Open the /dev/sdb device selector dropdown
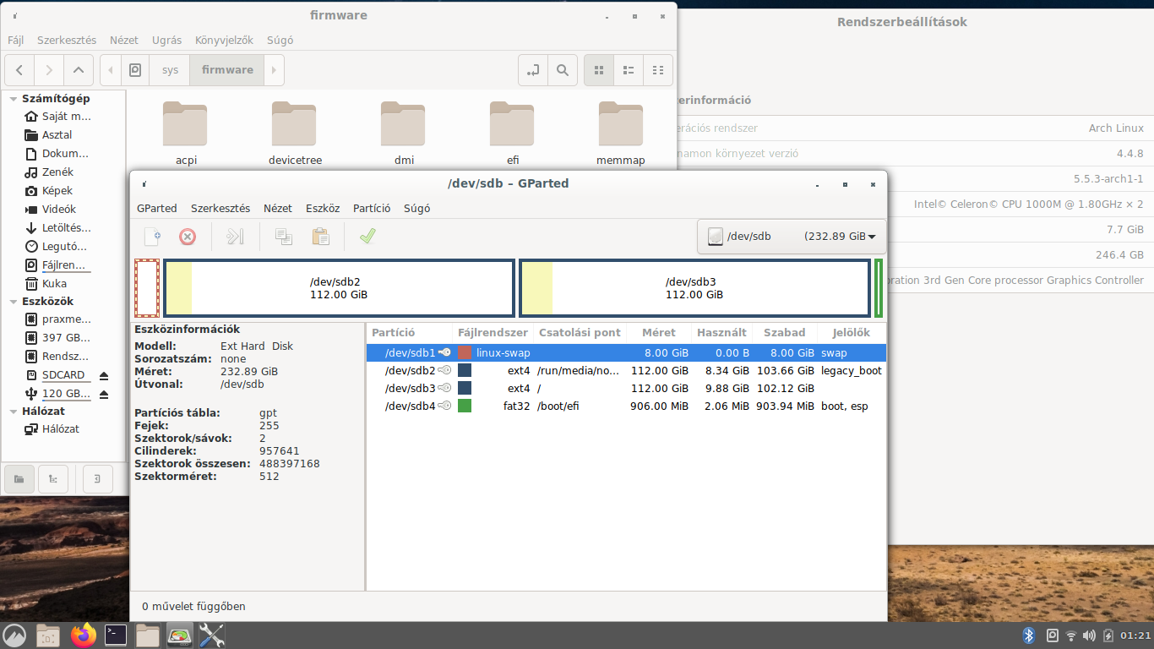This screenshot has height=649, width=1154. (792, 237)
